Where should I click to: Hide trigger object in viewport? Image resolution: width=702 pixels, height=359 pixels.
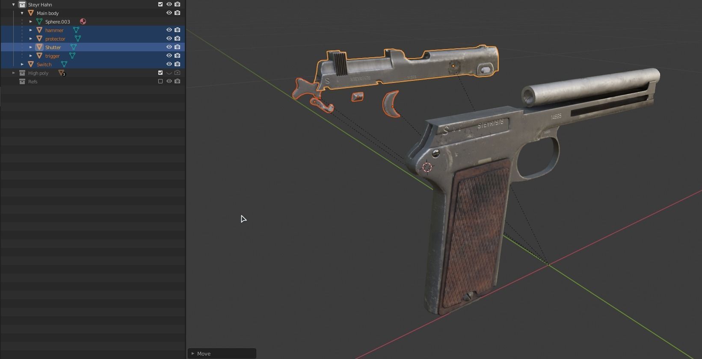[169, 56]
